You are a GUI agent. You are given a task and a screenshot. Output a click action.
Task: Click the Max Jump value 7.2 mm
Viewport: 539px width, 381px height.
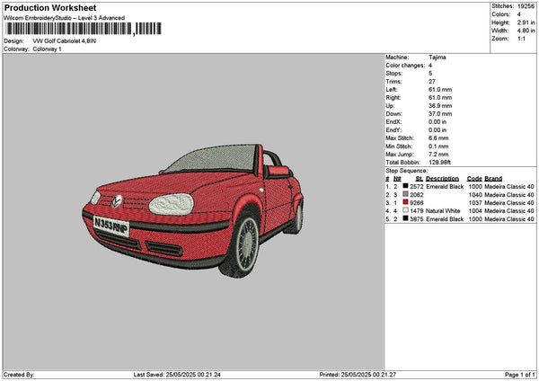point(438,155)
